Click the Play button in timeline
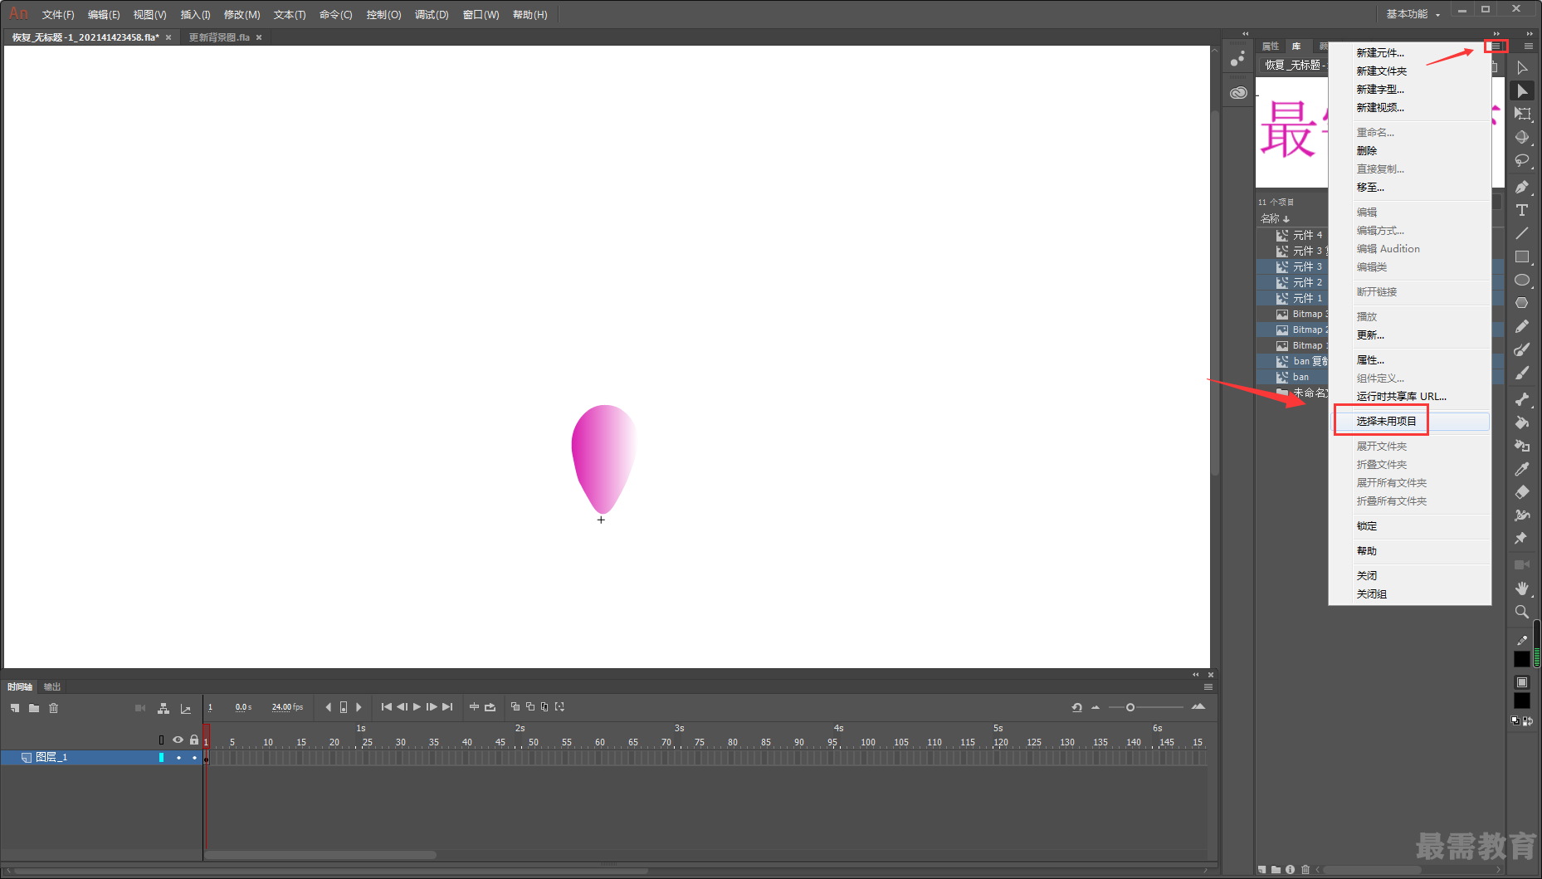This screenshot has height=879, width=1542. point(417,707)
